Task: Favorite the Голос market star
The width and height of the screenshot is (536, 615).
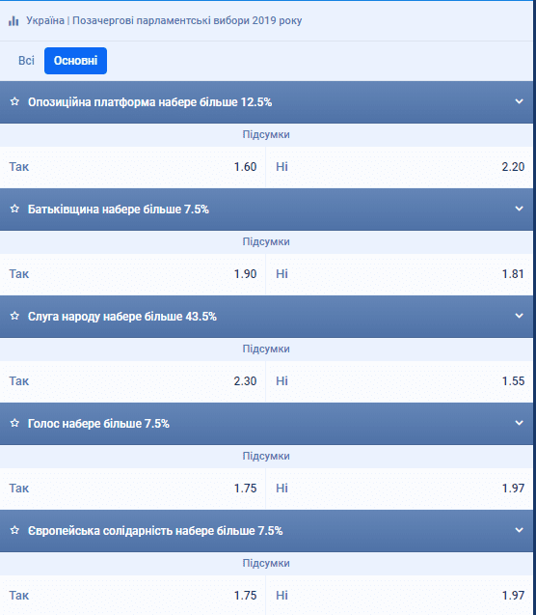Action: click(x=14, y=423)
